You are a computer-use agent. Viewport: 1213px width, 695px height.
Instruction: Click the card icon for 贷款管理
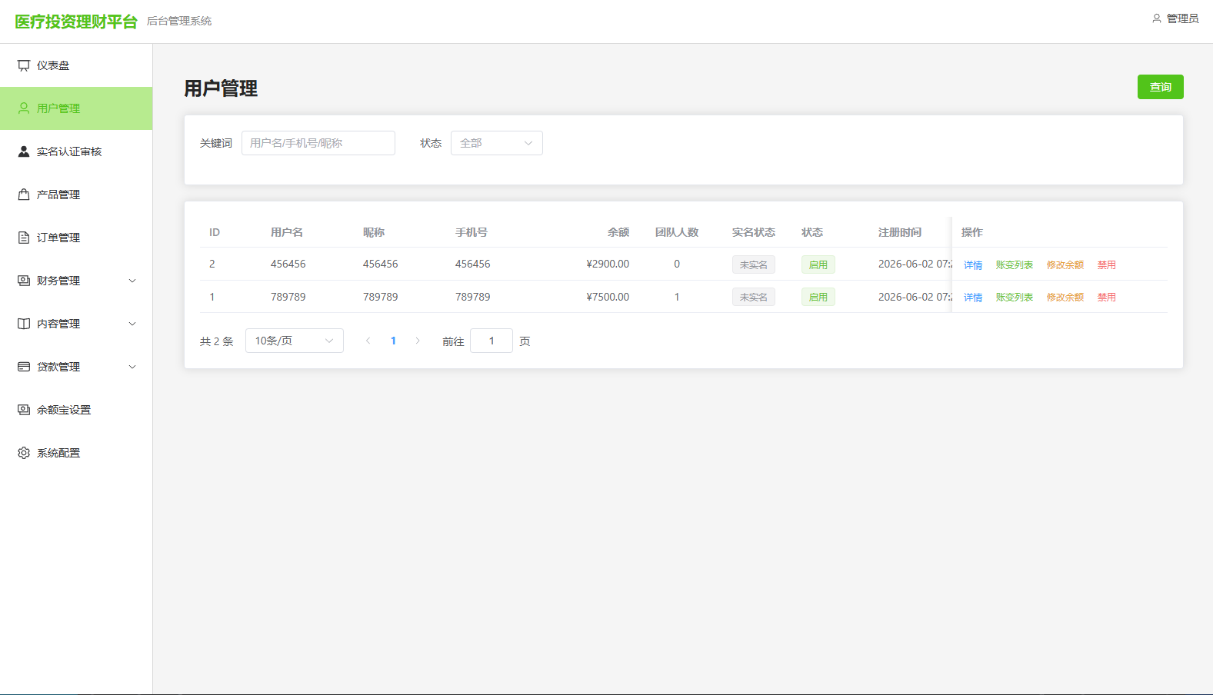point(24,367)
